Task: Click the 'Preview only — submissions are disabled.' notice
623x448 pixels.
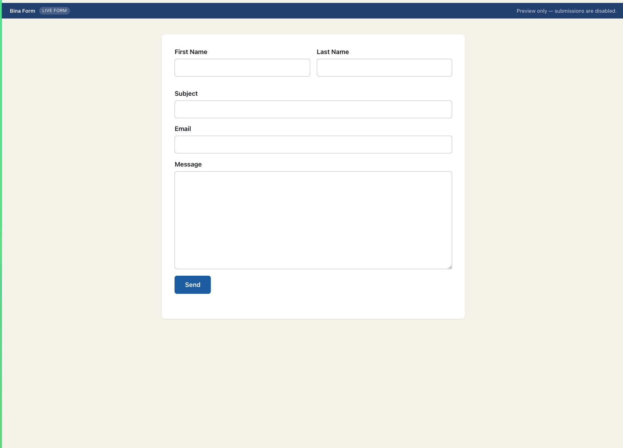Action: tap(566, 11)
